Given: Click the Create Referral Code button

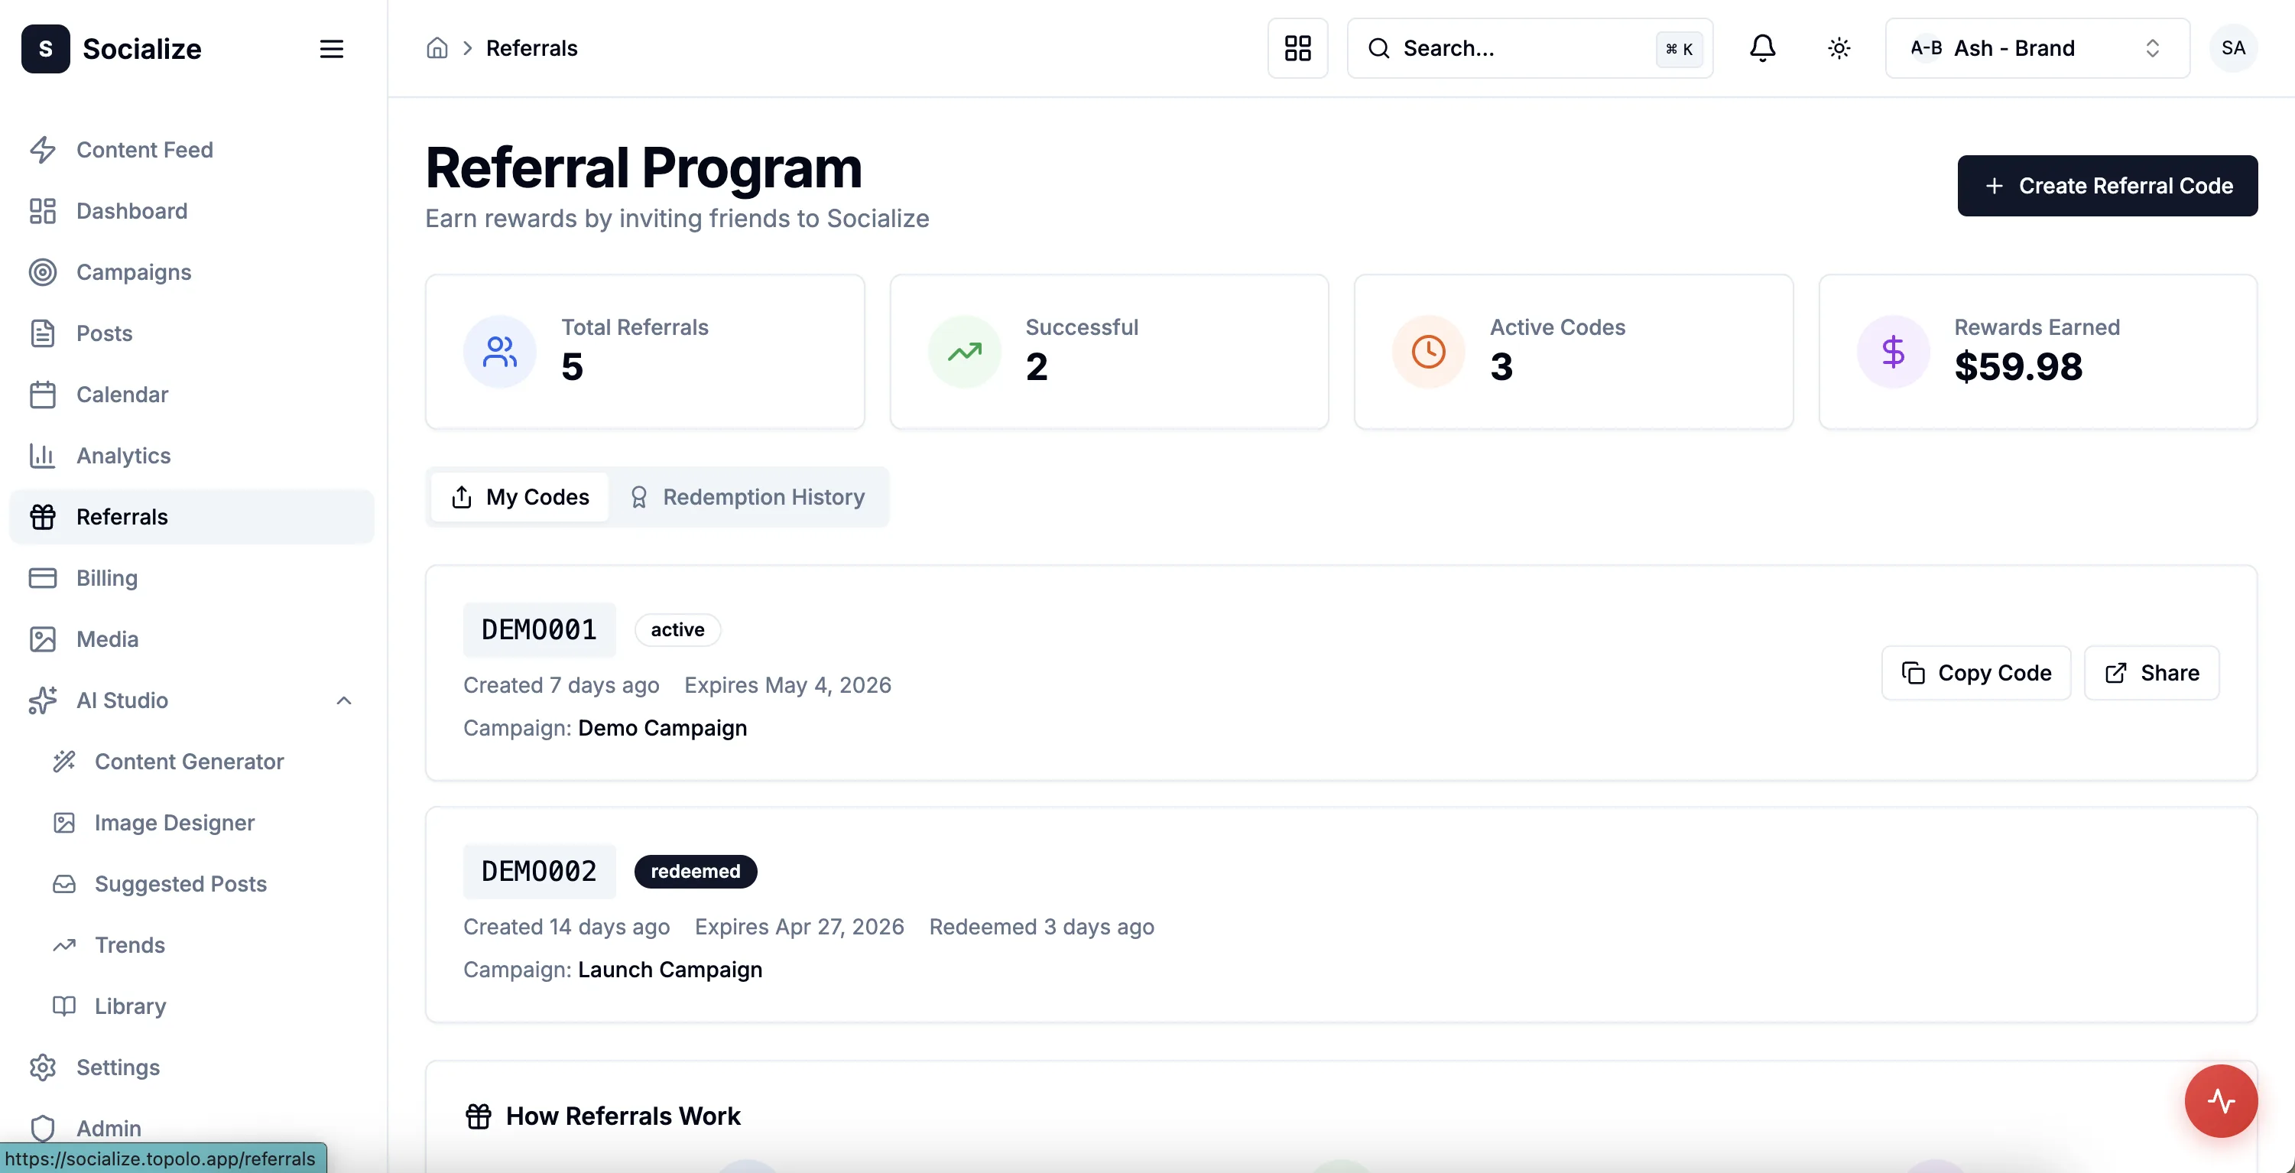Looking at the screenshot, I should (2107, 185).
